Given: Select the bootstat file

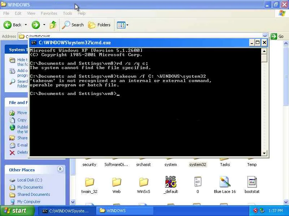Looking at the screenshot, I should 252,185.
